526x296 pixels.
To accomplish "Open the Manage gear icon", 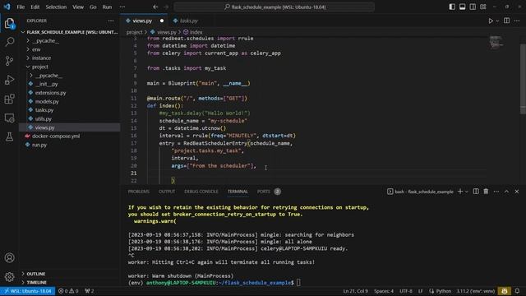I will pyautogui.click(x=9, y=277).
